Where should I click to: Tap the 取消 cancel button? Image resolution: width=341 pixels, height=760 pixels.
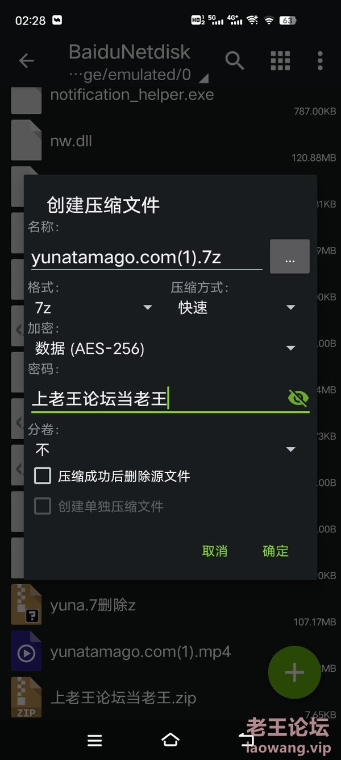coord(215,551)
